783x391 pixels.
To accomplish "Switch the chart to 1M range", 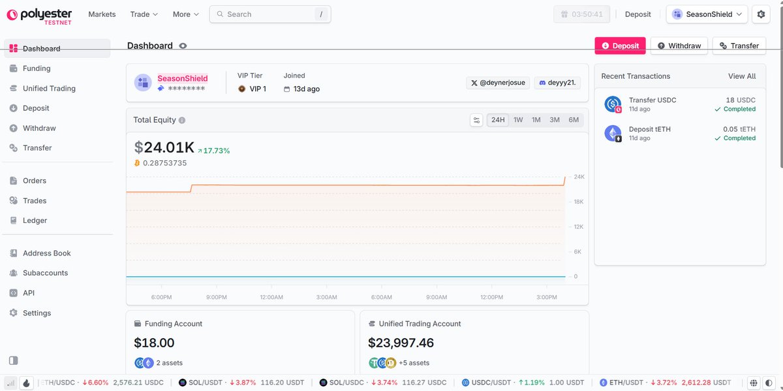I will tap(536, 120).
